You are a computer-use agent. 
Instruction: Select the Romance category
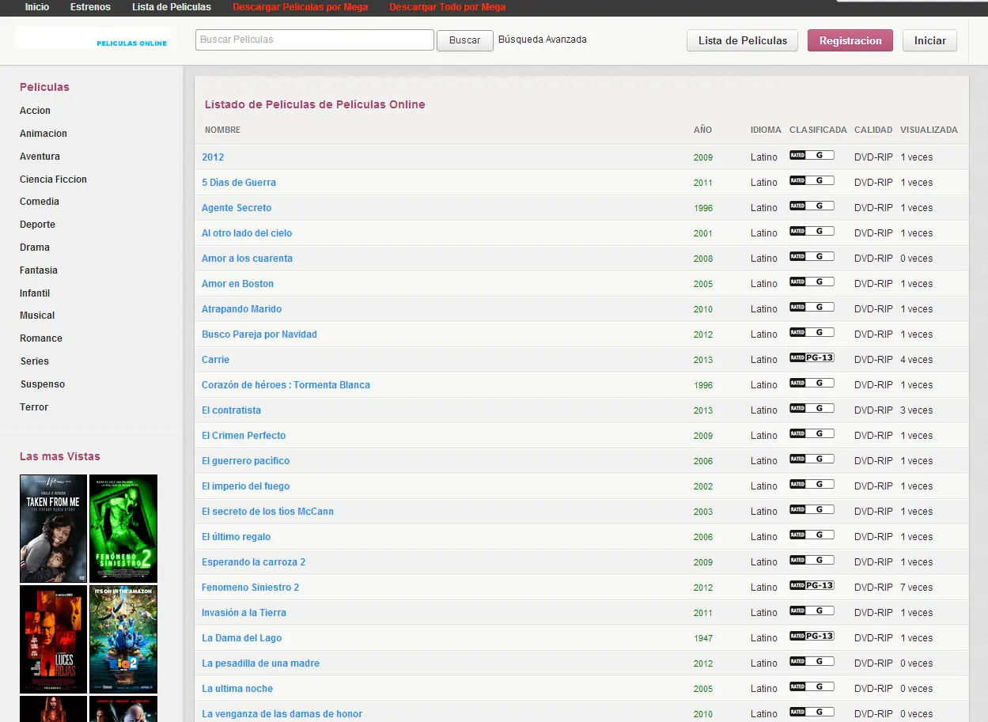41,338
